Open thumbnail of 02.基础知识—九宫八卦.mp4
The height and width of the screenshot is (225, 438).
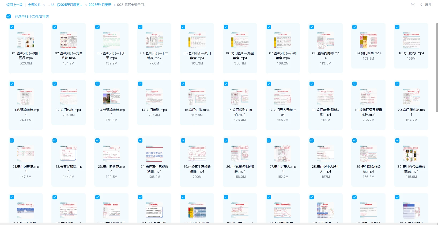point(69,40)
